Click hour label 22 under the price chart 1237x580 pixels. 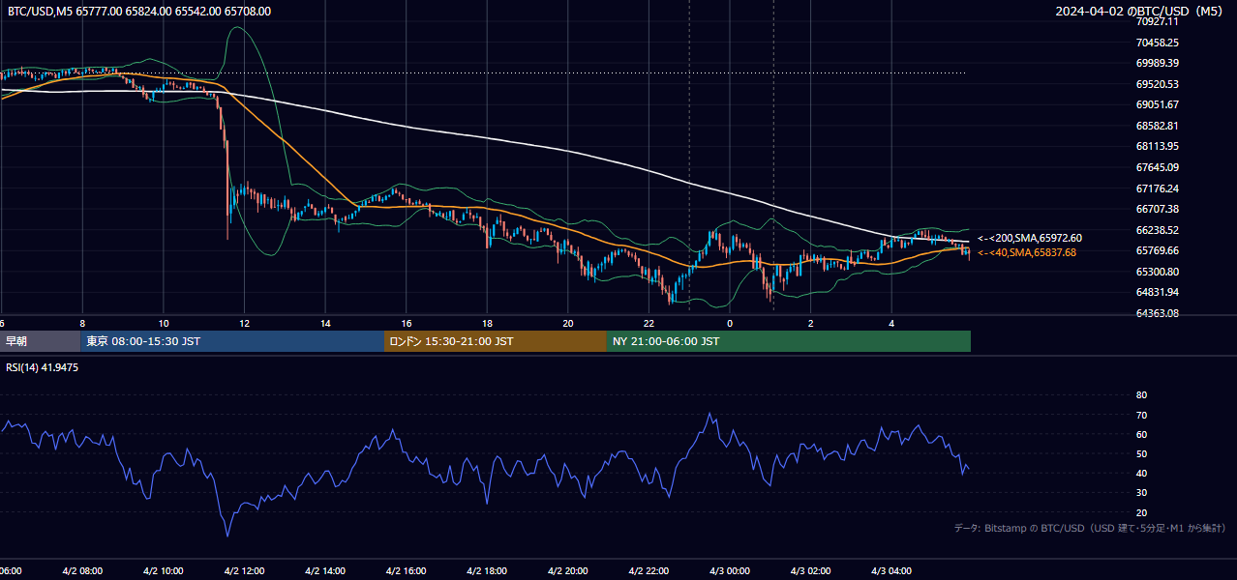coord(649,324)
